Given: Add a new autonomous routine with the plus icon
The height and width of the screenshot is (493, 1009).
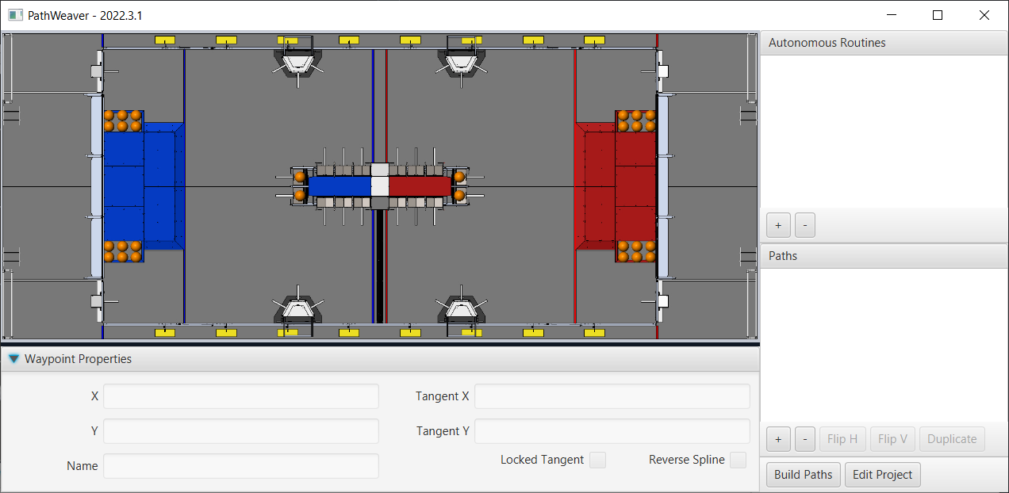Looking at the screenshot, I should [778, 225].
